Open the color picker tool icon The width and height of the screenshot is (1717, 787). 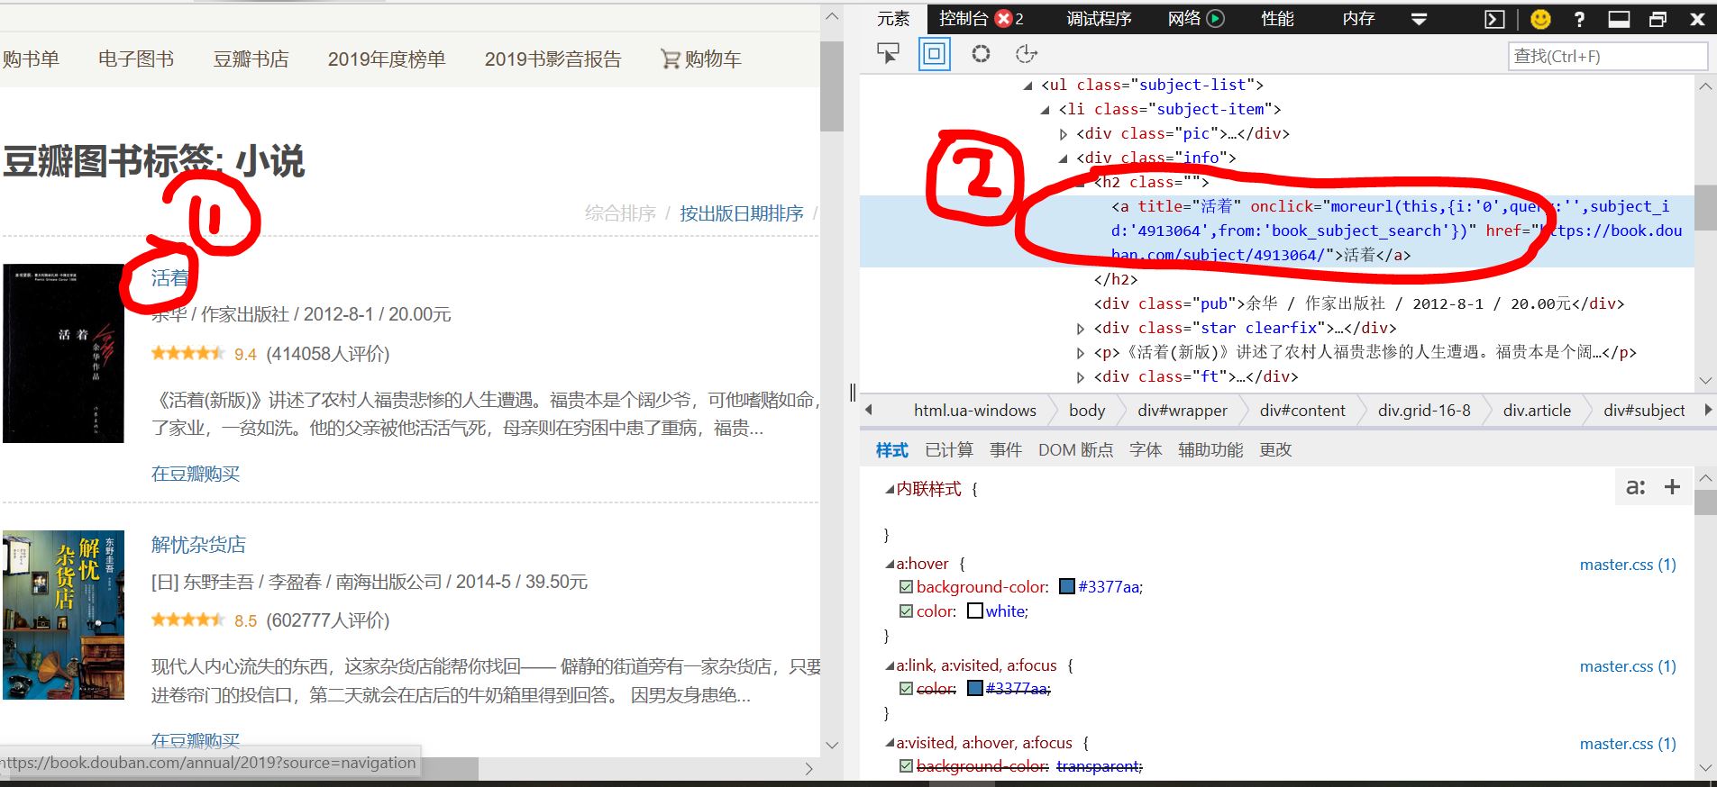[981, 54]
